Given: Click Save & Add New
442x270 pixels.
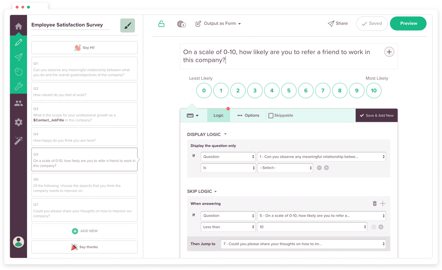Looking at the screenshot, I should pos(377,115).
